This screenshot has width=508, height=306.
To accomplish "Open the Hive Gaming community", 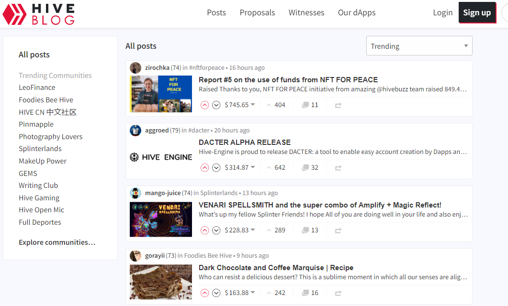I will (x=39, y=198).
